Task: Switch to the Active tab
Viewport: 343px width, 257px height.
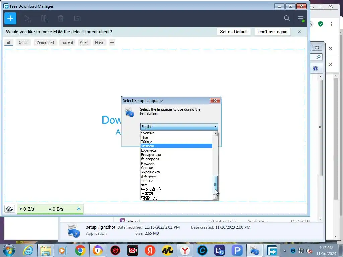Action: click(23, 42)
